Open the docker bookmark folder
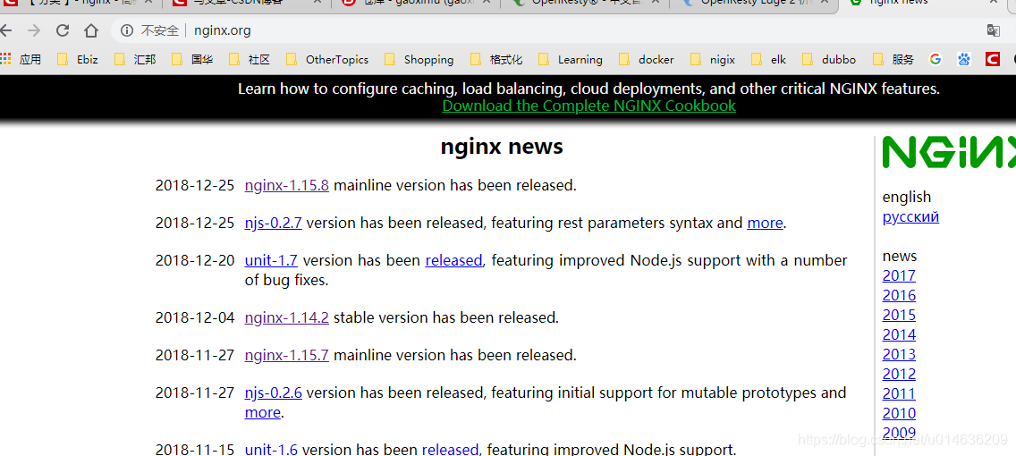 tap(647, 60)
